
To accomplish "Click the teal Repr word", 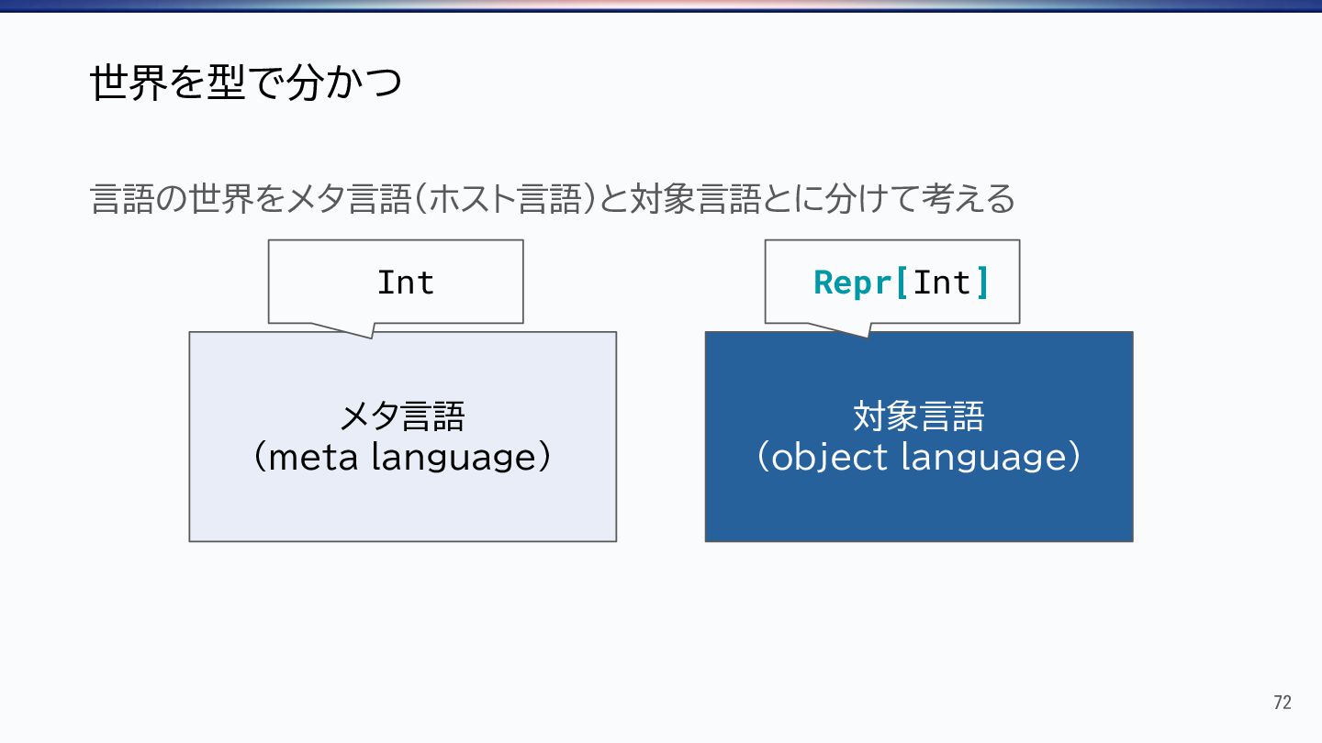I will point(852,283).
